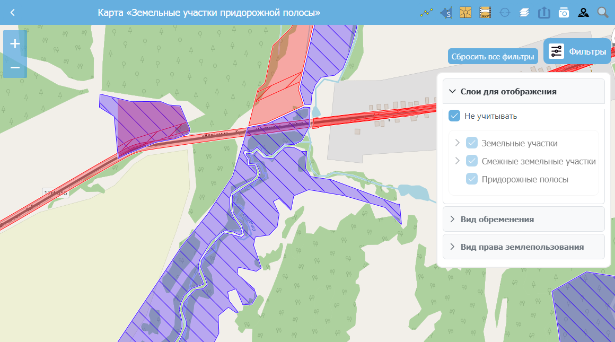Open the camera snapshot icon
Viewport: 615px width, 342px height.
pyautogui.click(x=564, y=12)
